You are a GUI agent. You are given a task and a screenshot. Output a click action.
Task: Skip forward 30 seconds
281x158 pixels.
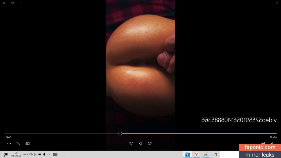(x=131, y=144)
